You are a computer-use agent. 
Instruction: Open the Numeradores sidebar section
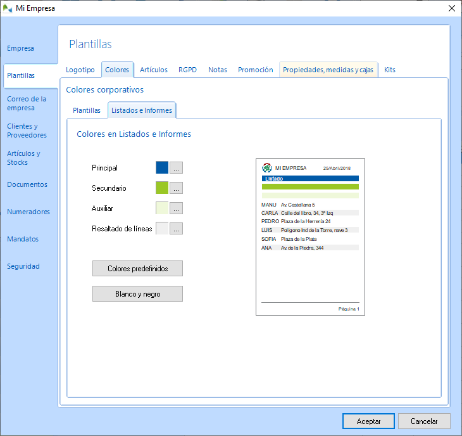click(x=28, y=212)
